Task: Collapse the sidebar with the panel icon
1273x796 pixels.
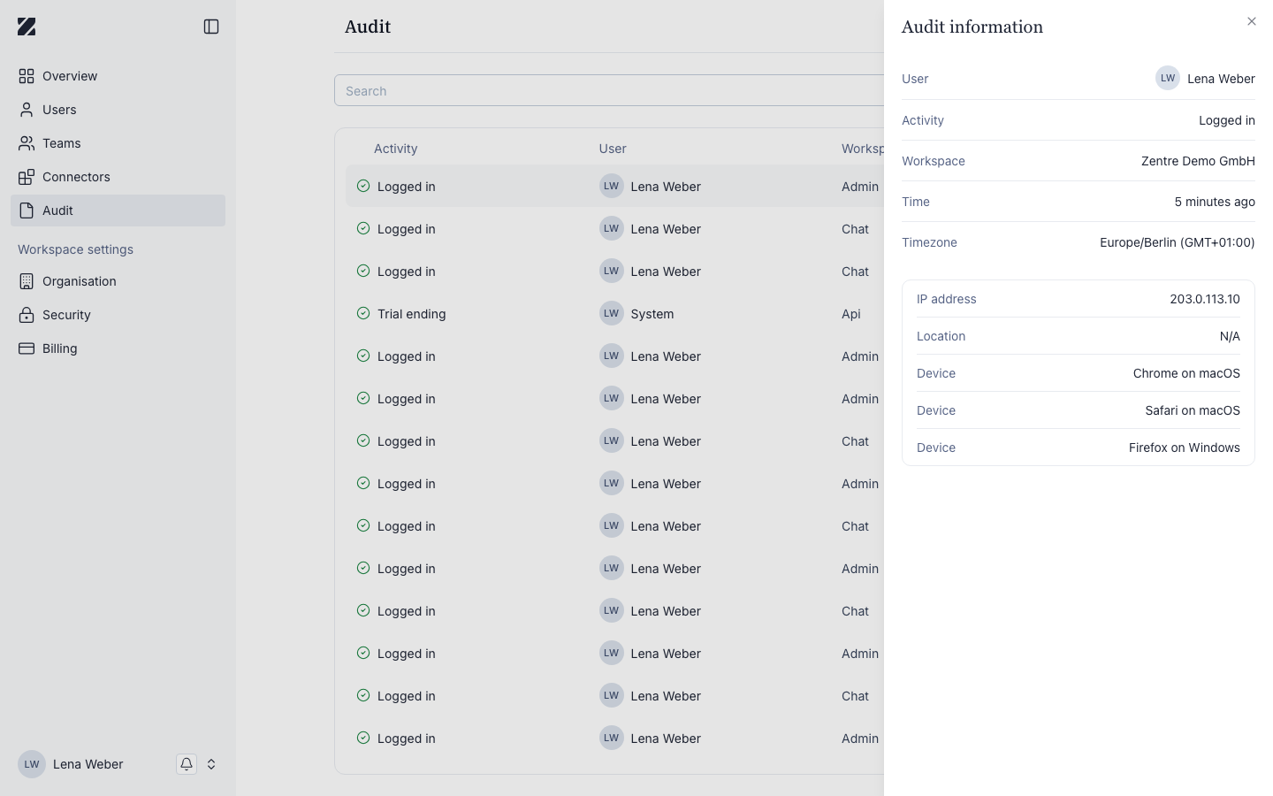Action: [x=211, y=27]
